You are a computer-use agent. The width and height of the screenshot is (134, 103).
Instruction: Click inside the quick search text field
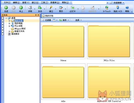pos(89,3)
